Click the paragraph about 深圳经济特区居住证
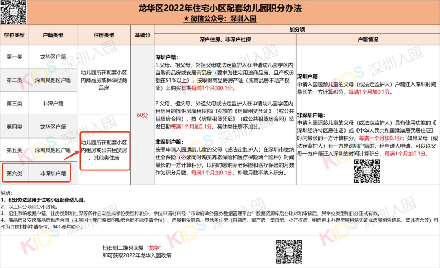Screen dimensions: 440x268 click(x=367, y=138)
